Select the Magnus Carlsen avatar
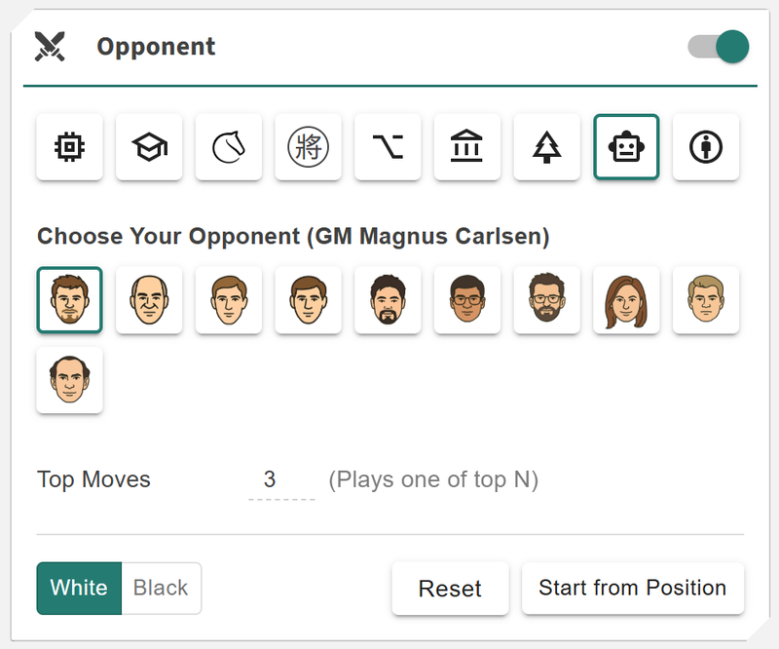Screen dimensions: 779x649 click(x=69, y=300)
